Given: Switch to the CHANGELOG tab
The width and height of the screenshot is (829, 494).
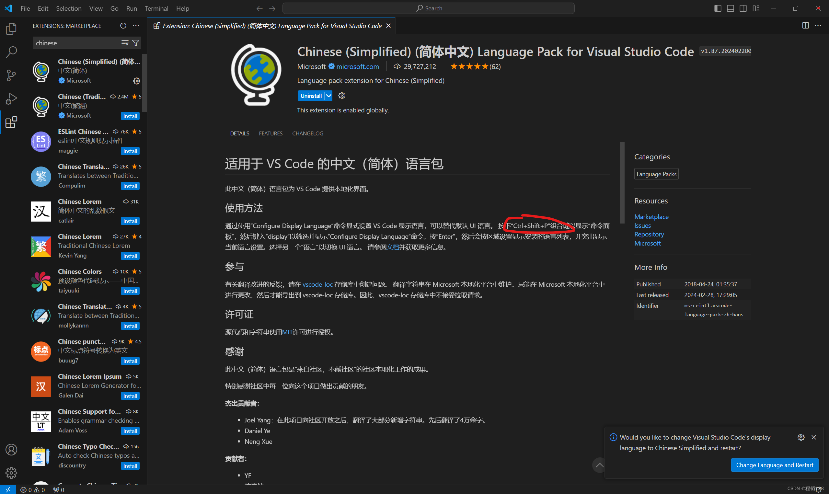Looking at the screenshot, I should (307, 133).
